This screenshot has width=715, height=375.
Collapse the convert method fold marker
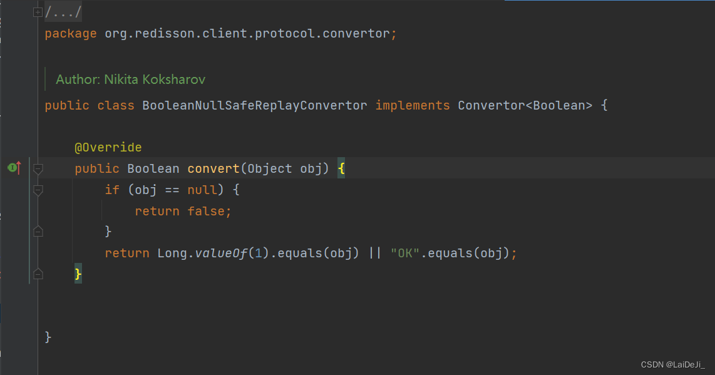pyautogui.click(x=38, y=168)
